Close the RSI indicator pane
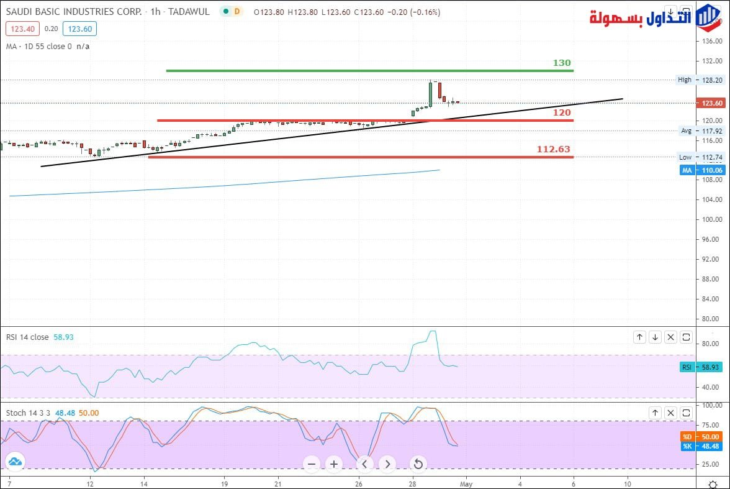 coord(670,337)
